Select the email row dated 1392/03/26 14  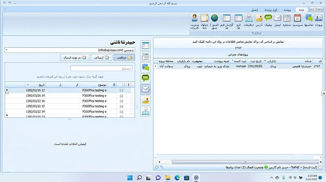click(70, 95)
